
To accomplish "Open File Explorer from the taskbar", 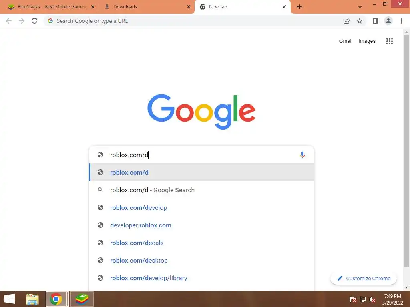I will (32, 299).
